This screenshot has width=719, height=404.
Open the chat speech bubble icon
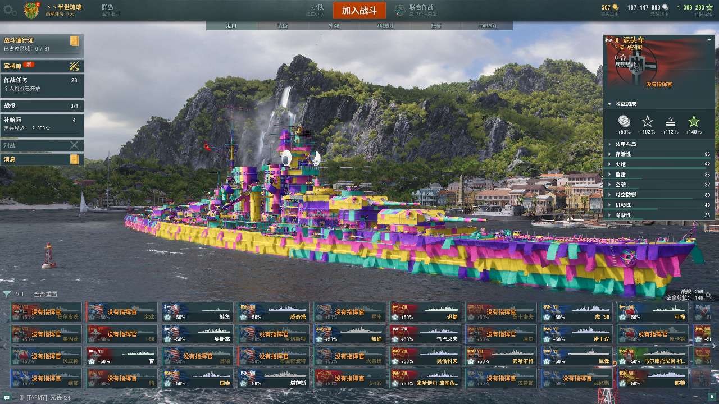tap(6, 397)
